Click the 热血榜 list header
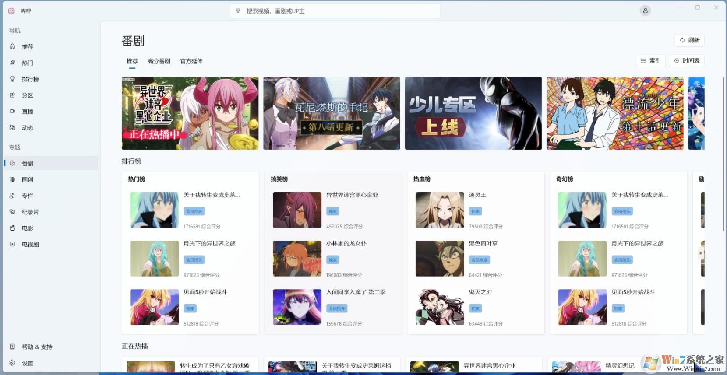Image resolution: width=727 pixels, height=375 pixels. pos(422,179)
